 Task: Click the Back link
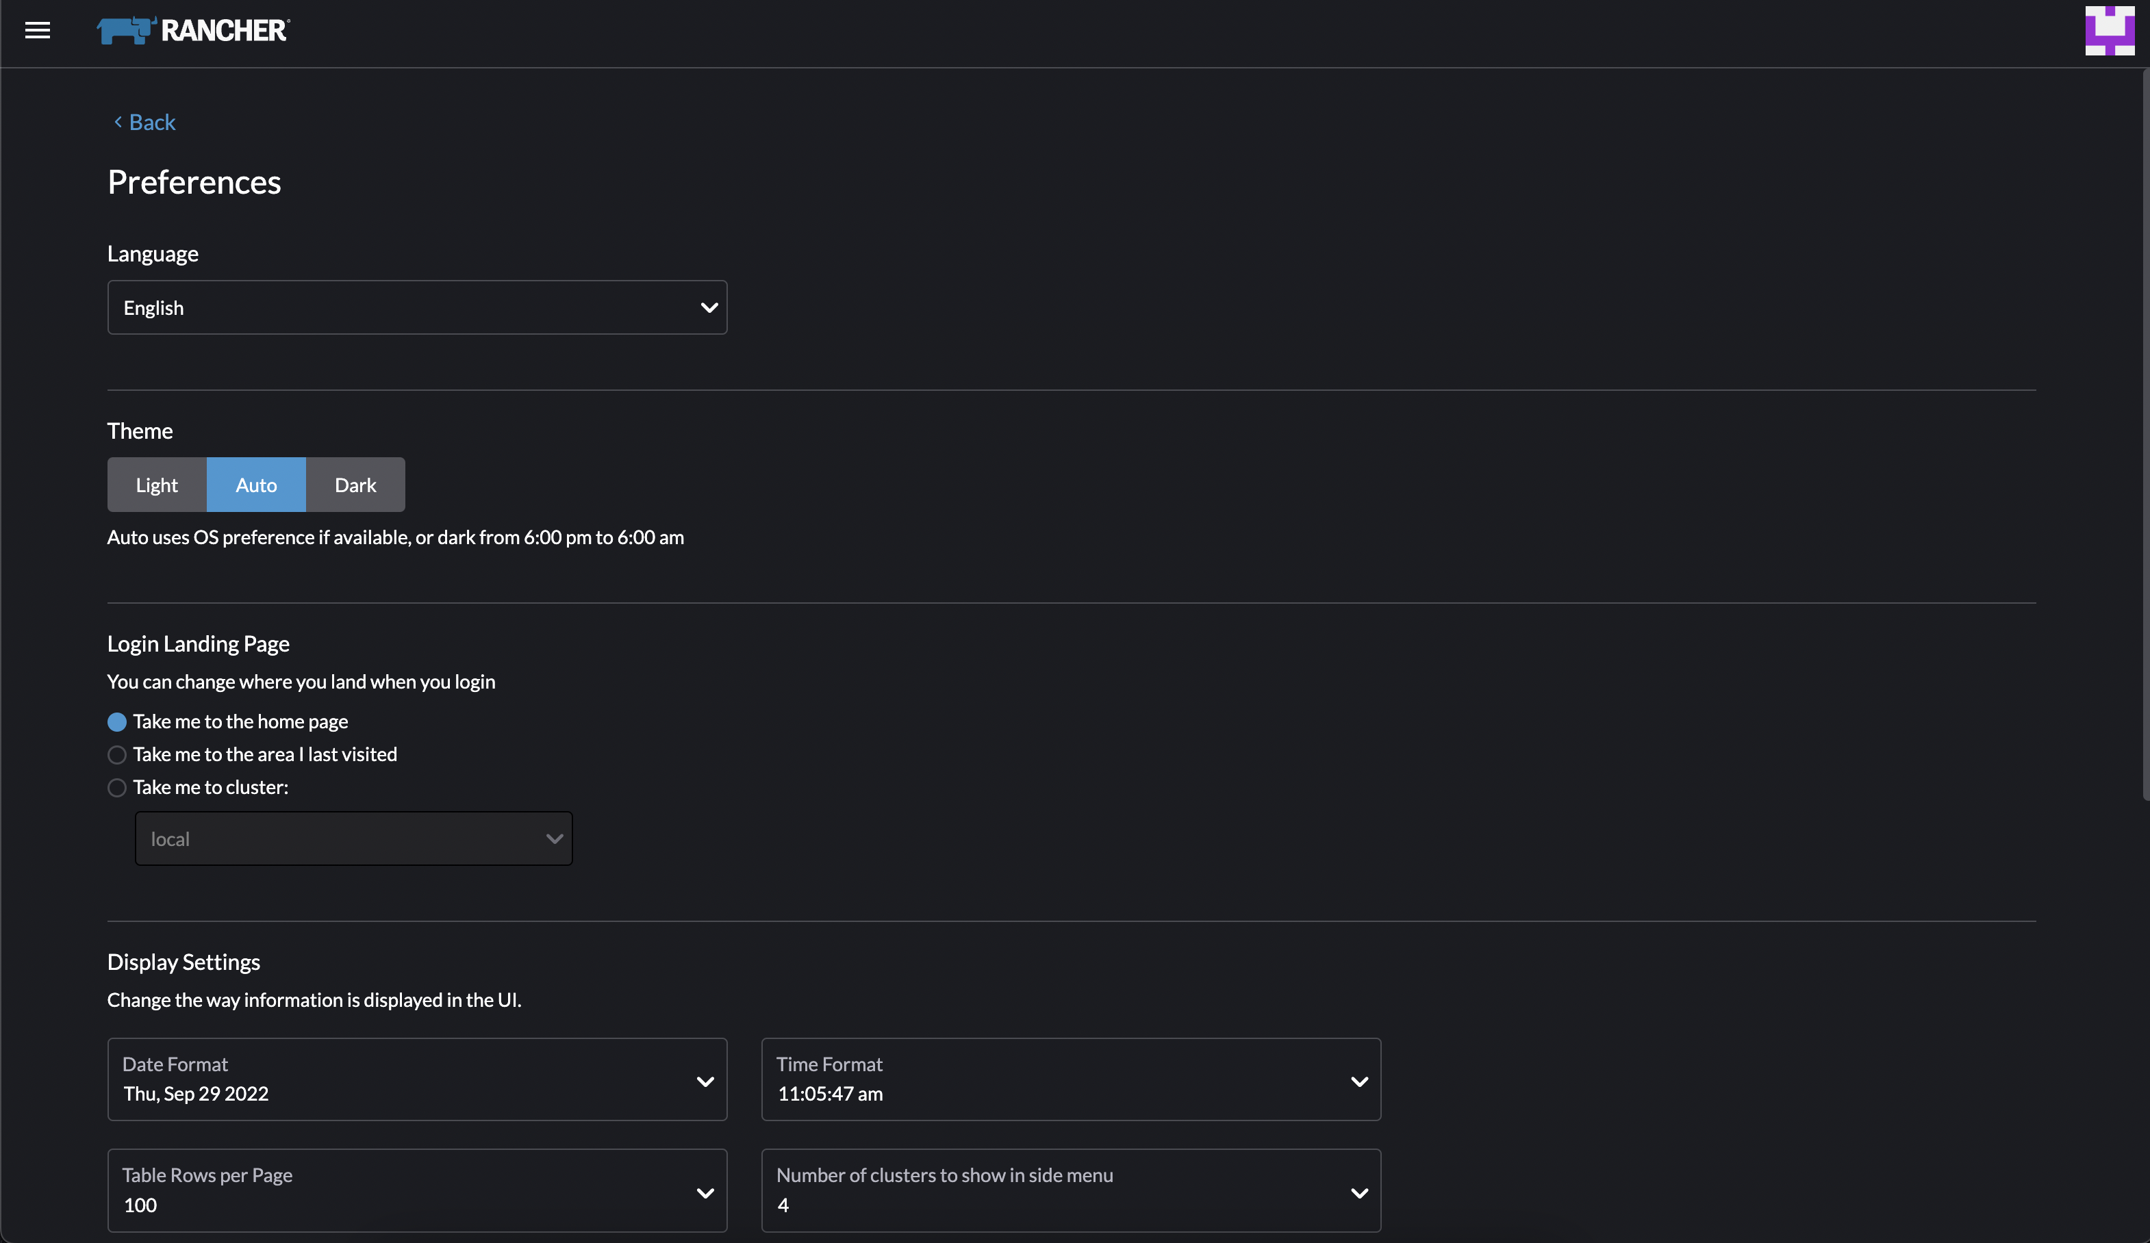coord(151,122)
